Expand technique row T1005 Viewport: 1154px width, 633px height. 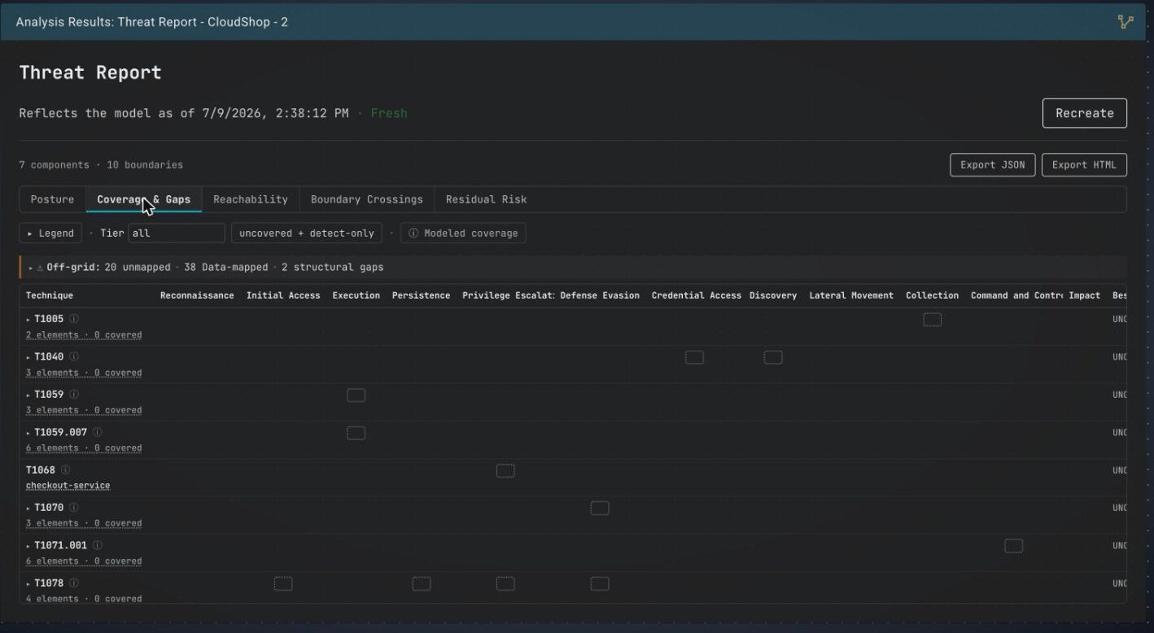coord(28,320)
